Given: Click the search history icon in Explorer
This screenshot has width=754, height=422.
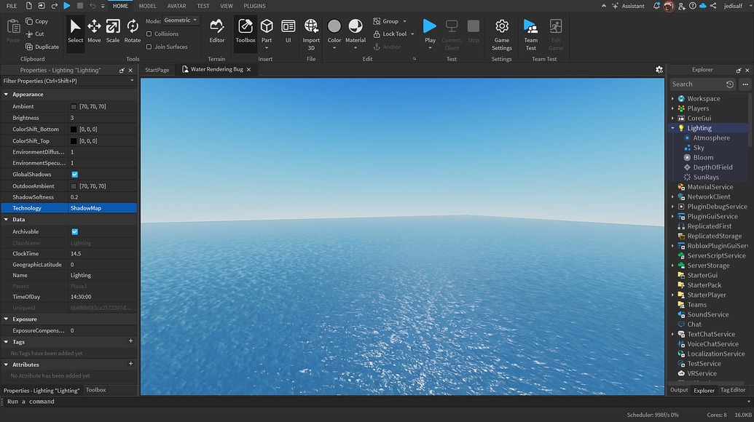Looking at the screenshot, I should point(730,84).
